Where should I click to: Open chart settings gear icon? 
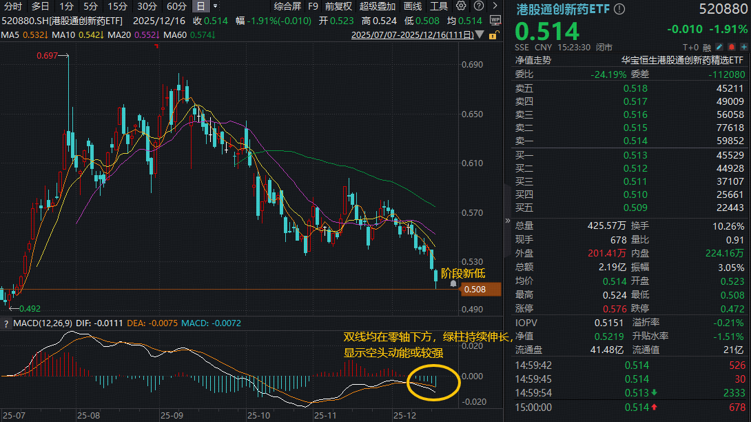462,6
